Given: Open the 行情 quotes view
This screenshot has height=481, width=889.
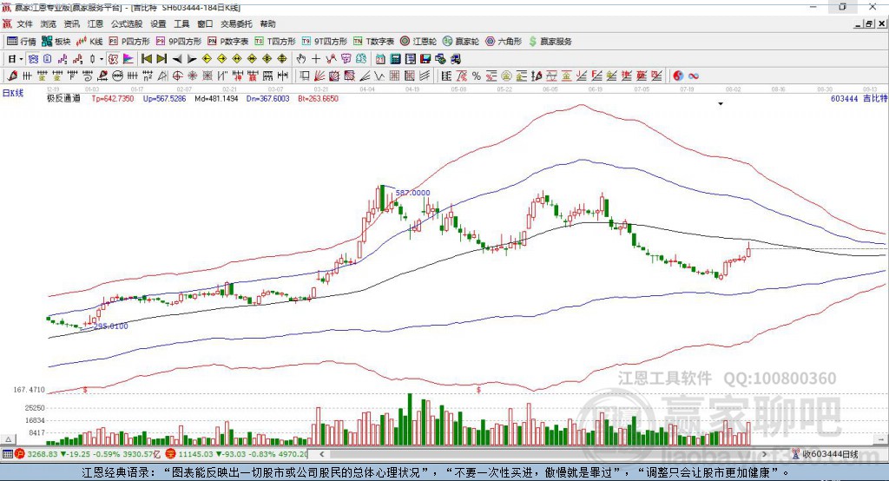Looking at the screenshot, I should [21, 42].
